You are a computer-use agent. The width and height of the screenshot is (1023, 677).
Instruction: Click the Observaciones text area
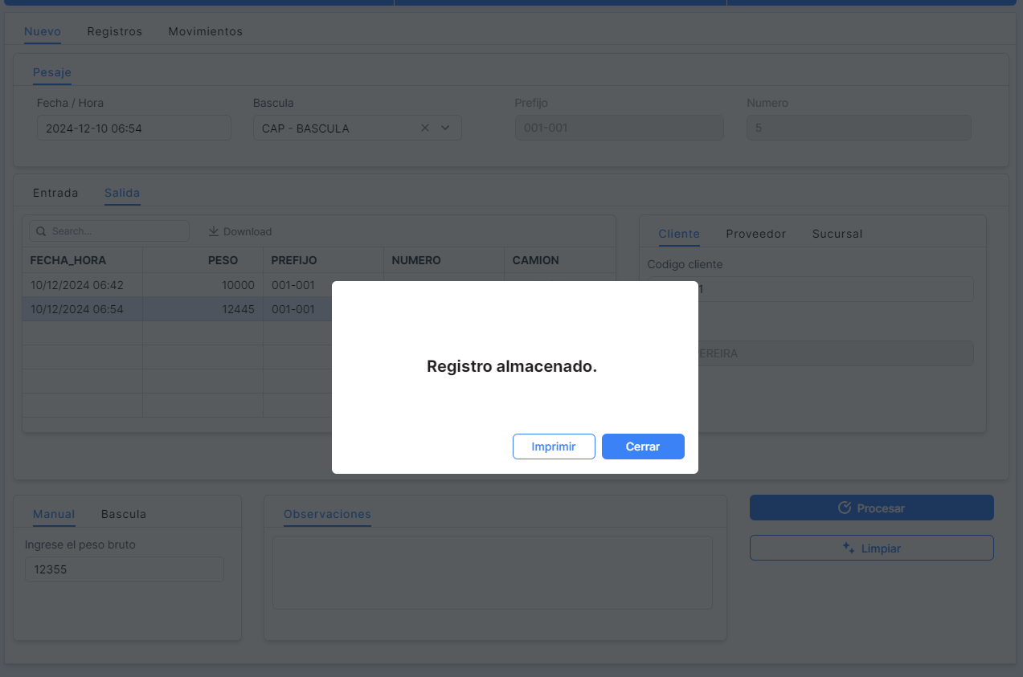[x=492, y=573]
